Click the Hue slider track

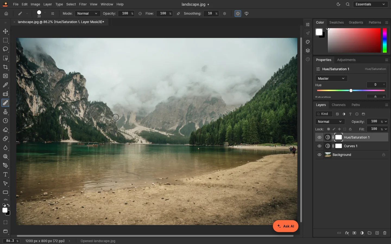tap(351, 91)
